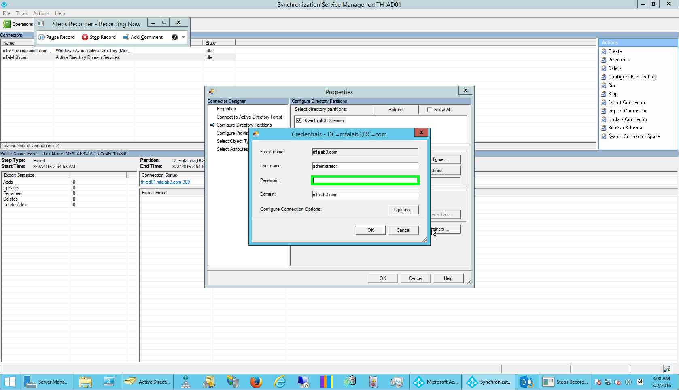Select Configure Directory Partitions page
679x390 pixels.
pos(244,125)
